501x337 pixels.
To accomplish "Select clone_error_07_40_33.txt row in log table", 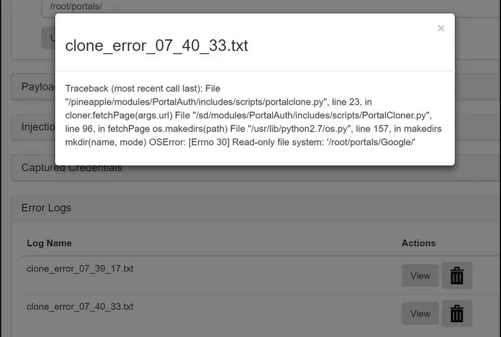I will click(80, 307).
